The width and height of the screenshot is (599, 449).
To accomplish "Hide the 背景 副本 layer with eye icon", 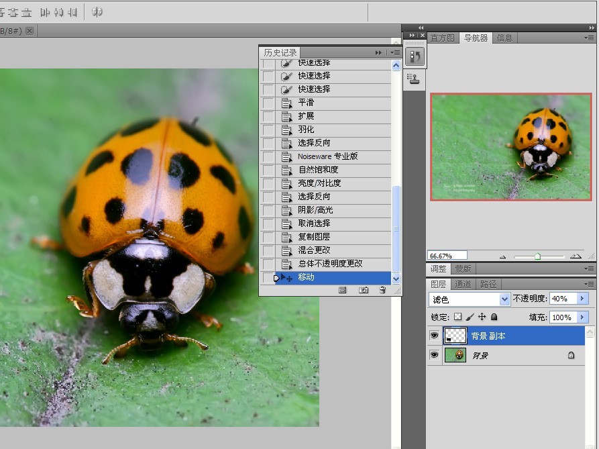I will pyautogui.click(x=434, y=336).
